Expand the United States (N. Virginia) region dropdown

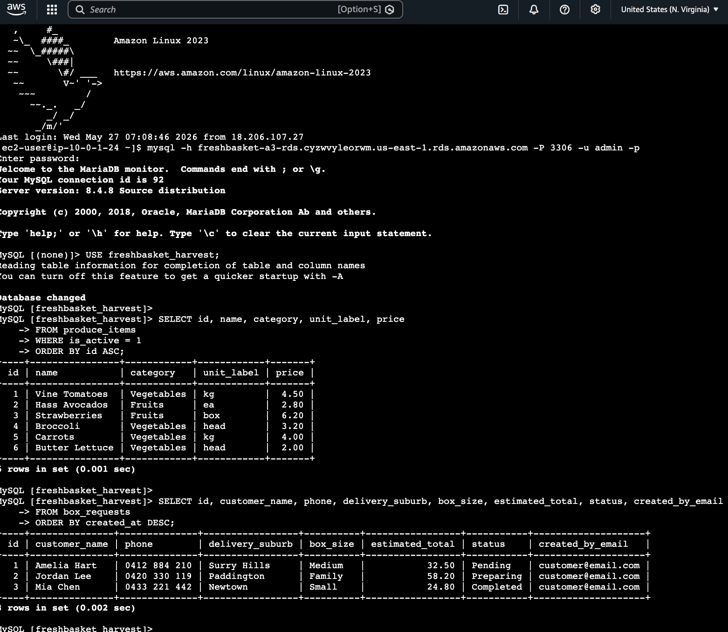(670, 9)
